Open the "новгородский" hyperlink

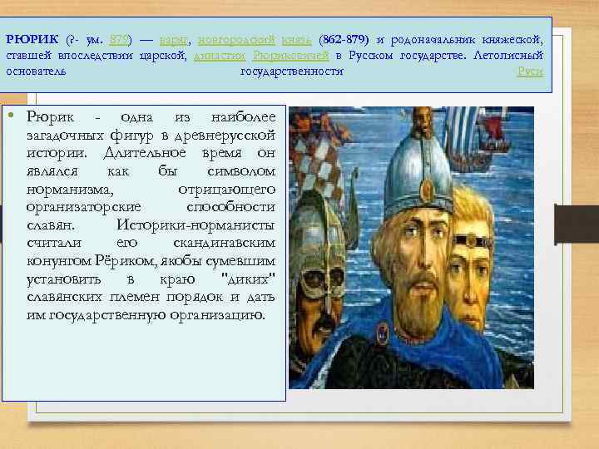[x=236, y=40]
